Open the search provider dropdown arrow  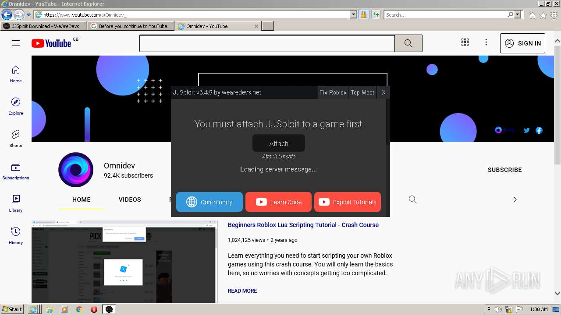[x=518, y=14]
